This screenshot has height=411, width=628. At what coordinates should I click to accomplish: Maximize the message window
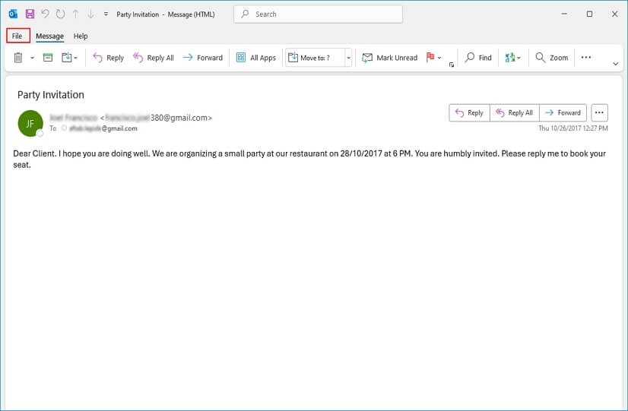click(x=589, y=14)
